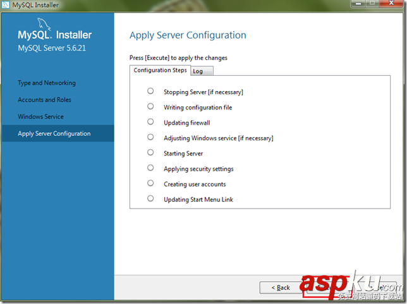Viewport: 407px width, 304px height.
Task: Select the Adjusting Windows service step indicator
Action: click(150, 137)
